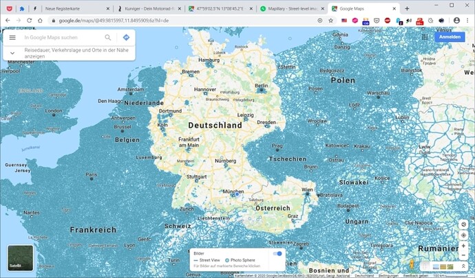Viewport: 475px width, 278px height.
Task: Zoom out on the map
Action: click(463, 255)
